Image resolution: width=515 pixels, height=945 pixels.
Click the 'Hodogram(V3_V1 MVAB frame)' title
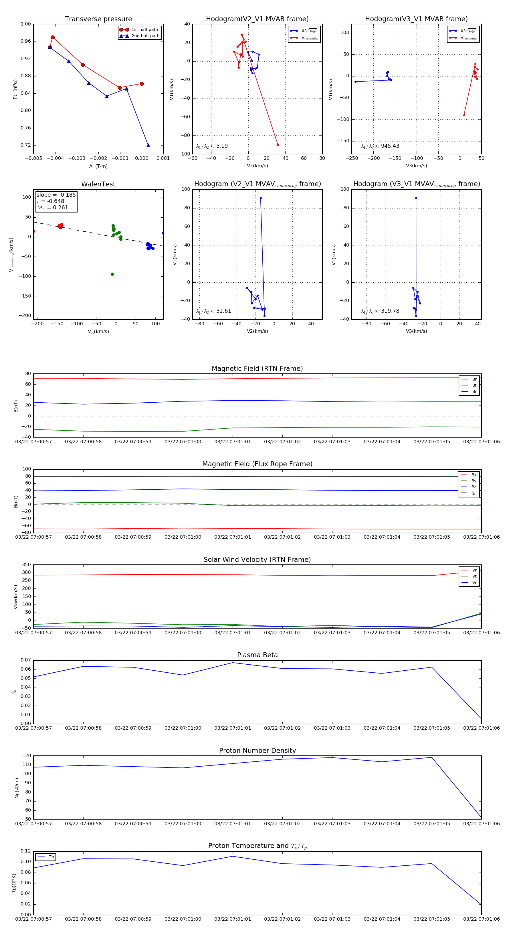(416, 19)
